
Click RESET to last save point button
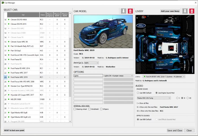14,130
